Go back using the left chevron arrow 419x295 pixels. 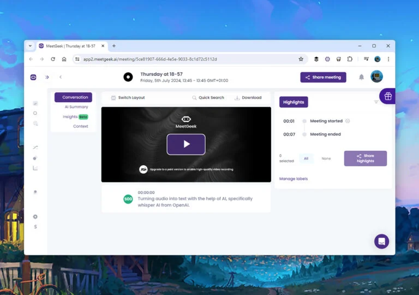point(61,77)
